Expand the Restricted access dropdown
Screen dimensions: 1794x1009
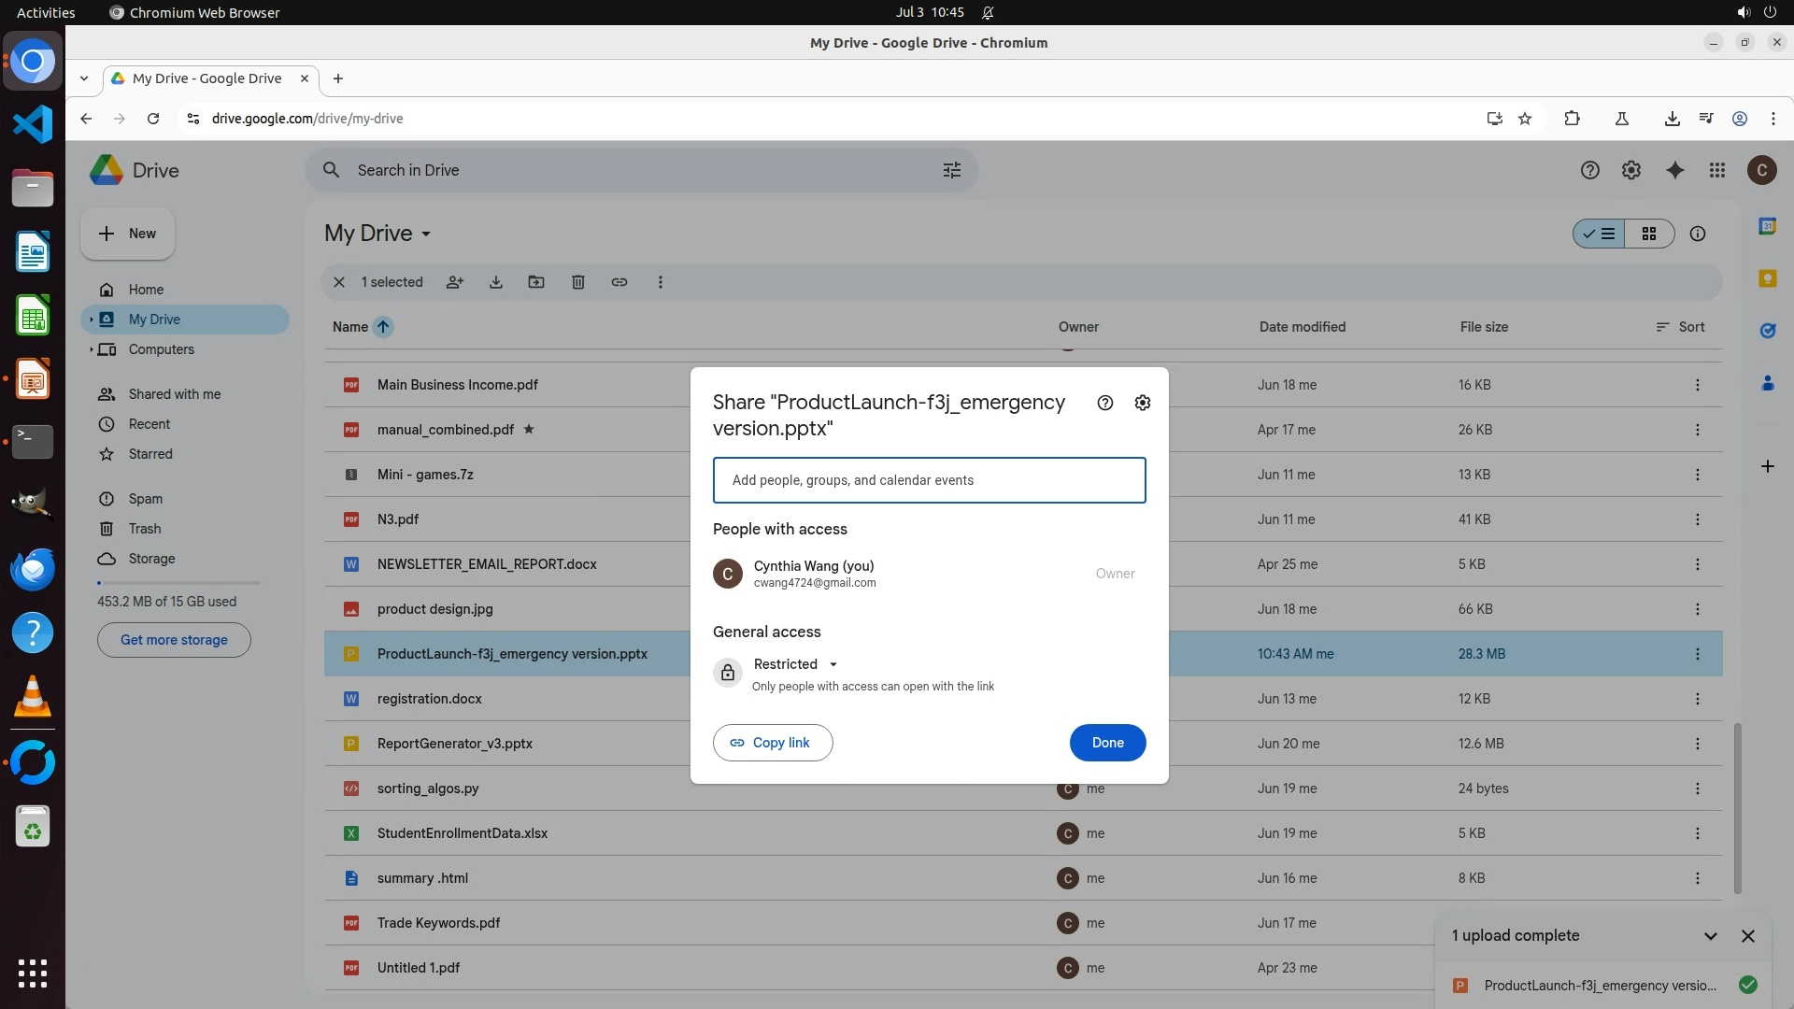point(795,664)
